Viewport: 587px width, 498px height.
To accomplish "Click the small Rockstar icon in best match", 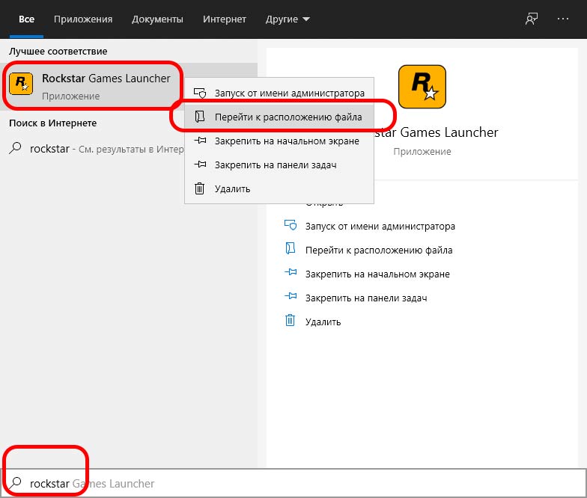I will point(21,84).
